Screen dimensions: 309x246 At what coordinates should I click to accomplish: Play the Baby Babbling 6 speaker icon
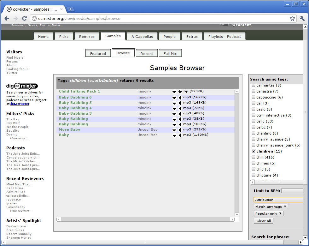coord(180,98)
